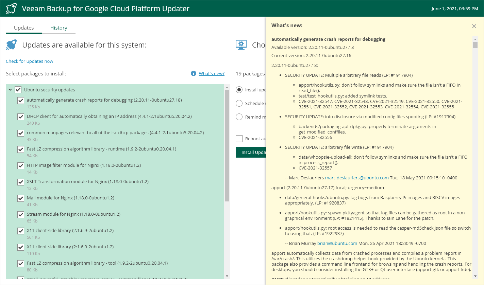Viewport: 484px width, 285px height.
Task: Toggle Fast LZ compression library runtime checkbox
Action: coord(21,149)
